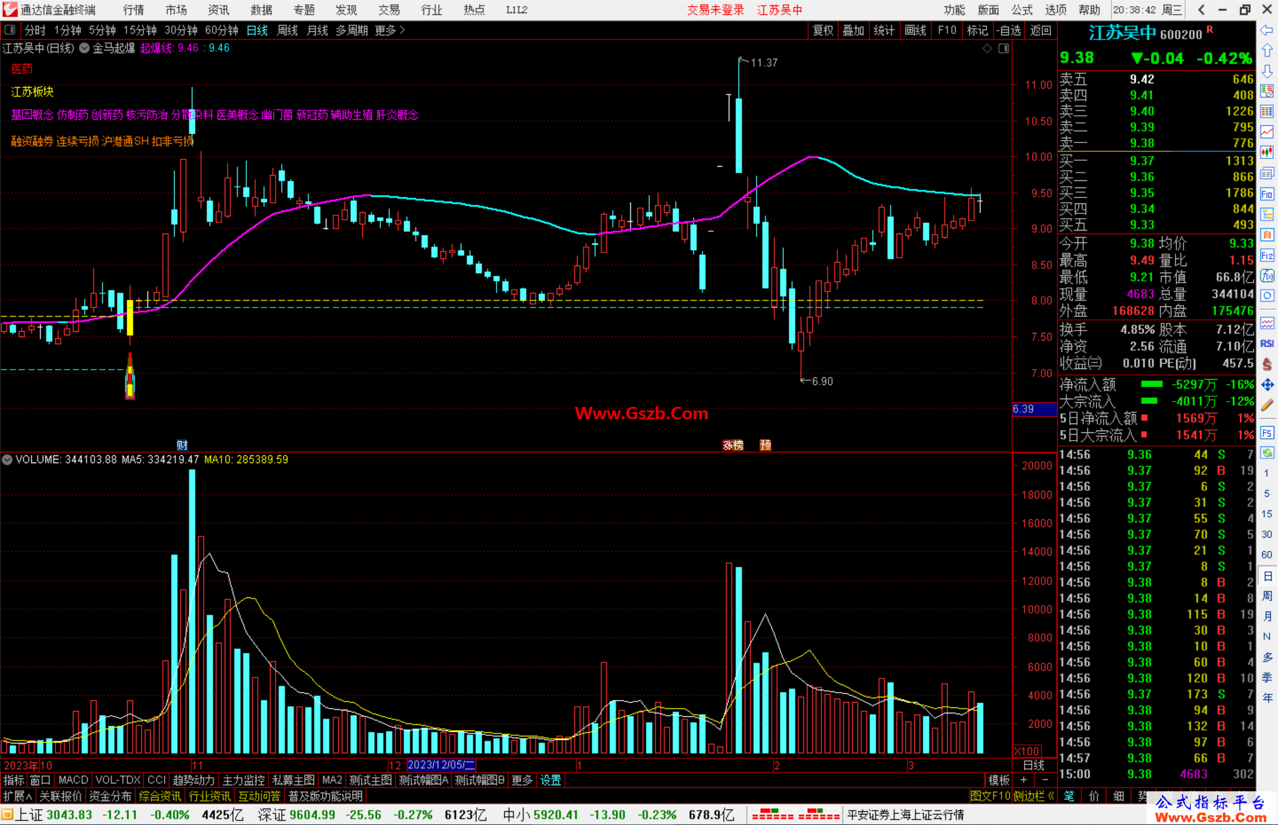Click the 返回 return button

coord(1040,30)
